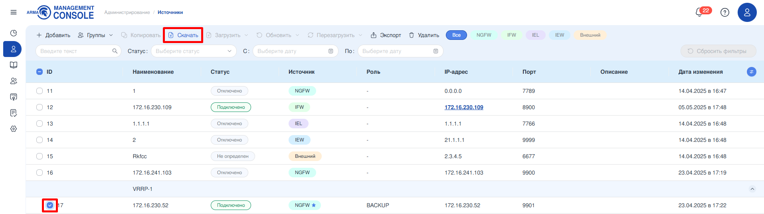764x214 pixels.
Task: Open the dashboard pie chart sidebar icon
Action: (x=14, y=33)
